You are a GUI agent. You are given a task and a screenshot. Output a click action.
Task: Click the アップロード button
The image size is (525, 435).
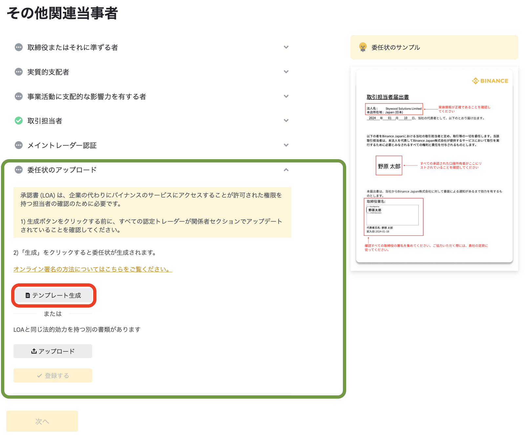(53, 351)
